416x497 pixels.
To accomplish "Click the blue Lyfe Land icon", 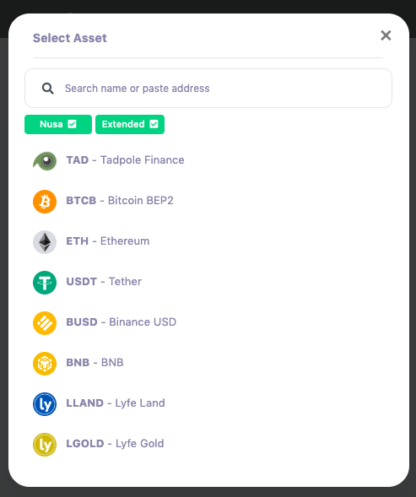I will coord(45,404).
